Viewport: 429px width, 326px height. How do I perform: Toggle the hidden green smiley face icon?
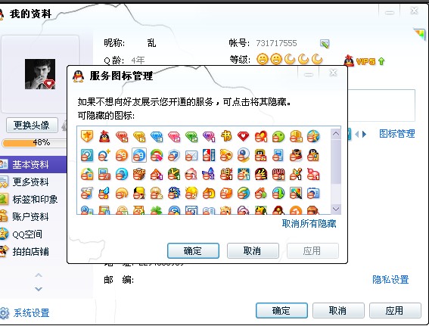click(278, 136)
